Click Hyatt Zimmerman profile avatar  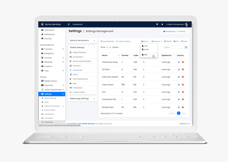pyautogui.click(x=186, y=24)
